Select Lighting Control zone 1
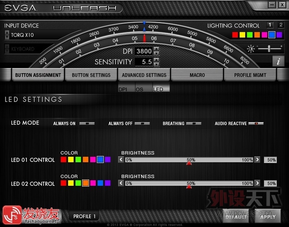The width and height of the screenshot is (289, 227). pyautogui.click(x=270, y=25)
